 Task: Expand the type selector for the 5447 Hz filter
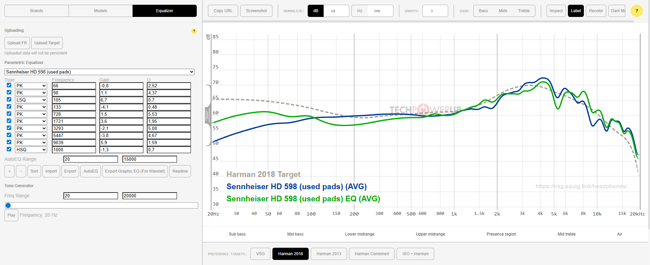[x=31, y=136]
